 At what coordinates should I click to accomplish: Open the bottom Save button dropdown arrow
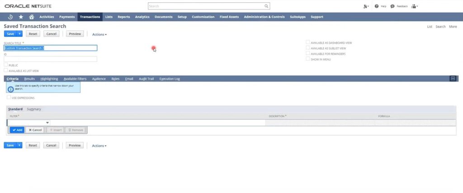[x=19, y=145]
